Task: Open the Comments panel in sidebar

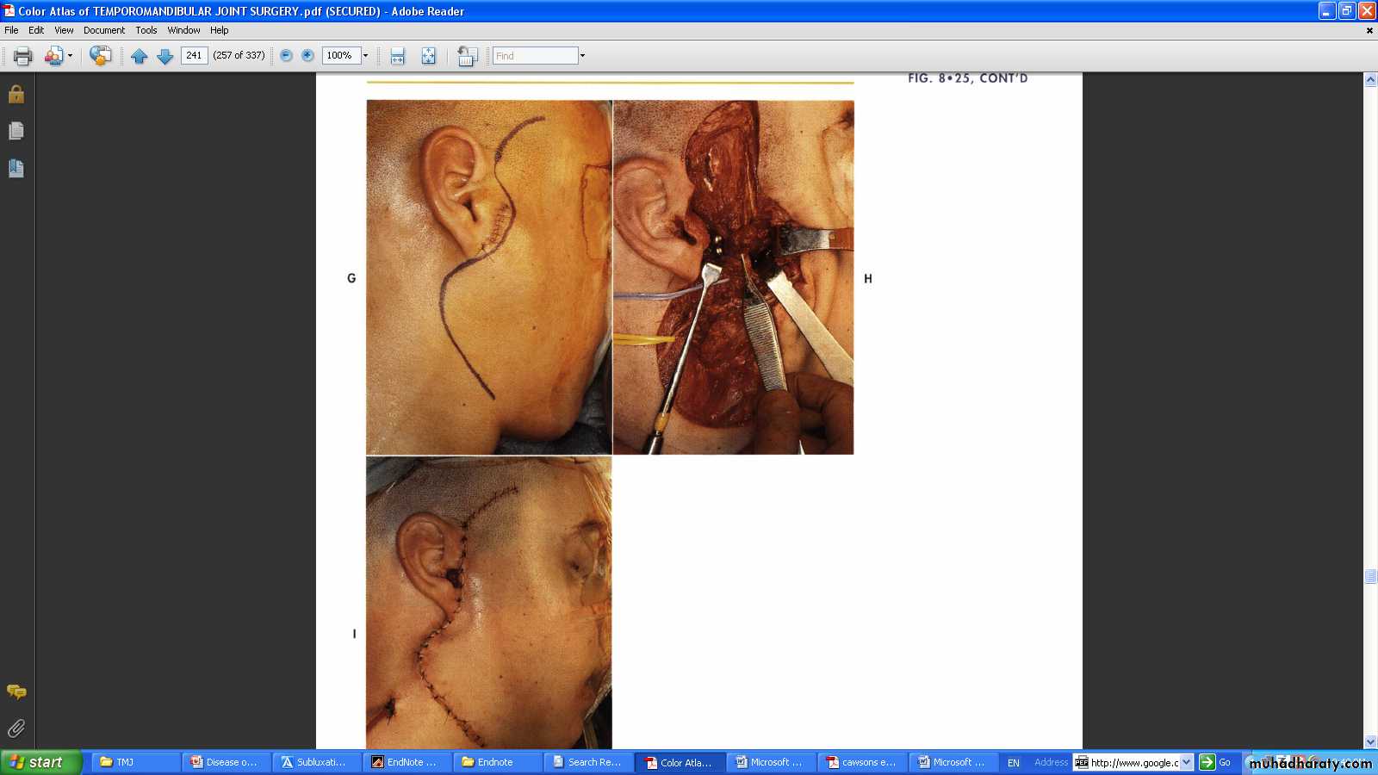Action: 16,691
